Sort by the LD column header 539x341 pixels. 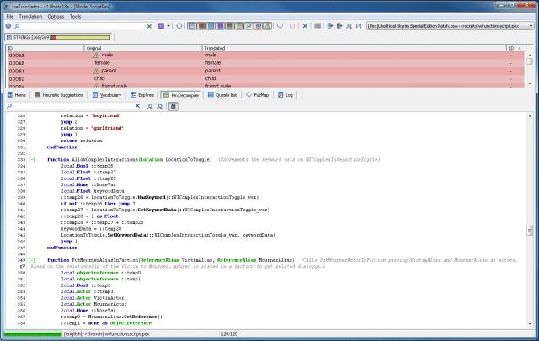[515, 48]
